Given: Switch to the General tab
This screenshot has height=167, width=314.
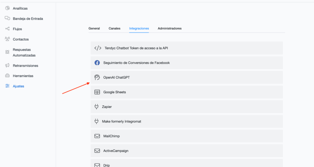Looking at the screenshot, I should 94,28.
